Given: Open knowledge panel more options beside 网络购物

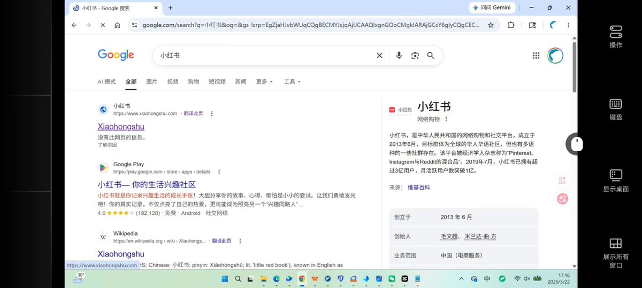Looking at the screenshot, I should coord(446,119).
